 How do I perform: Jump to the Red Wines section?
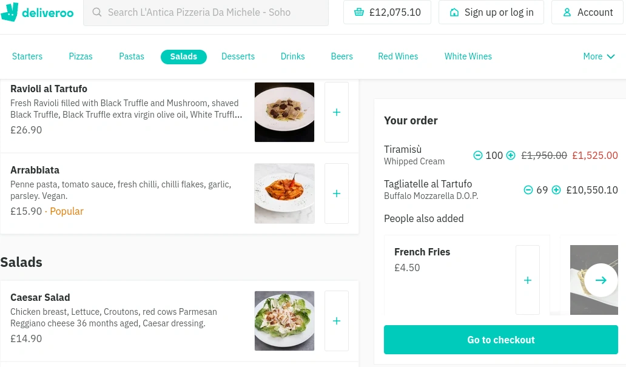pos(398,56)
